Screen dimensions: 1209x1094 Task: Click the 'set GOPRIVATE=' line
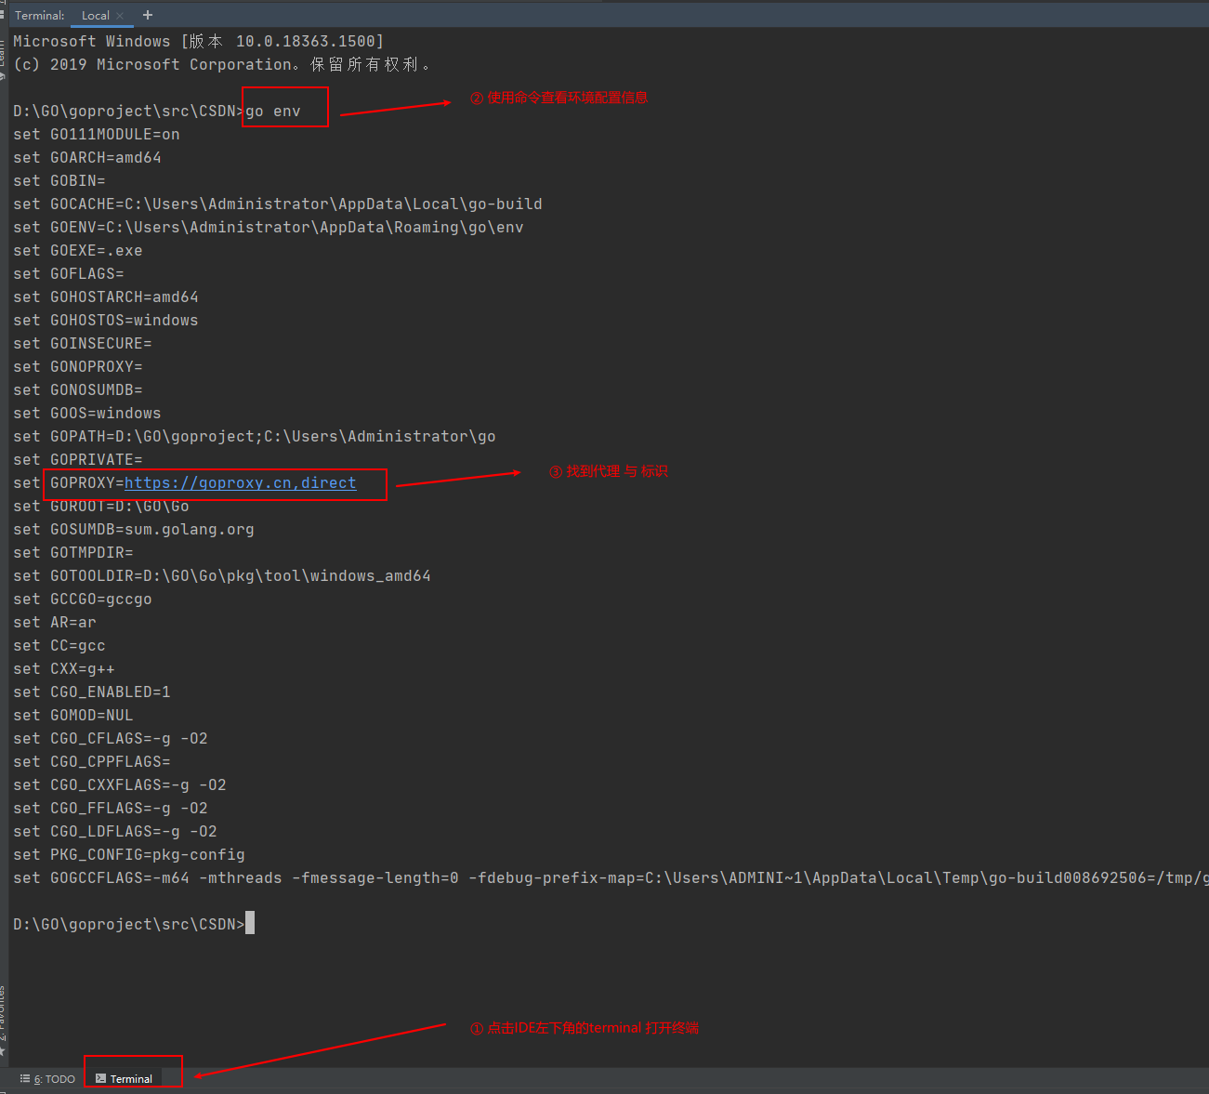78,460
